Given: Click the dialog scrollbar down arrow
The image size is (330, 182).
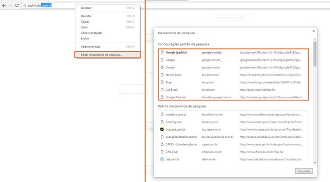Looking at the screenshot, I should click(315, 163).
